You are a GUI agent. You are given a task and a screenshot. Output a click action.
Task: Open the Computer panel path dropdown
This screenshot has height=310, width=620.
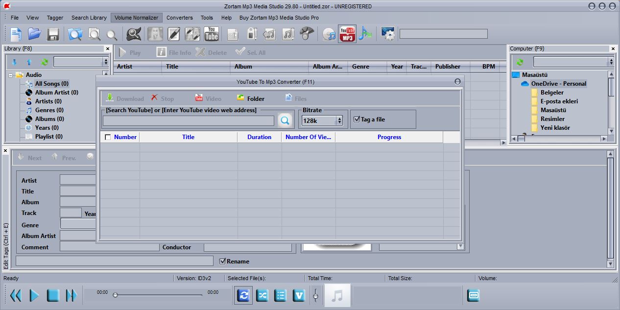click(x=611, y=62)
